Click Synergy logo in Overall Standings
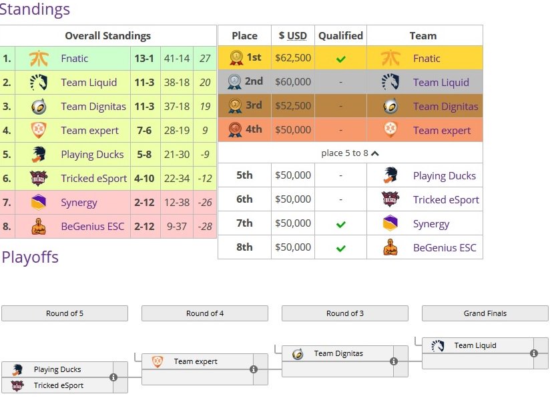 [x=39, y=202]
